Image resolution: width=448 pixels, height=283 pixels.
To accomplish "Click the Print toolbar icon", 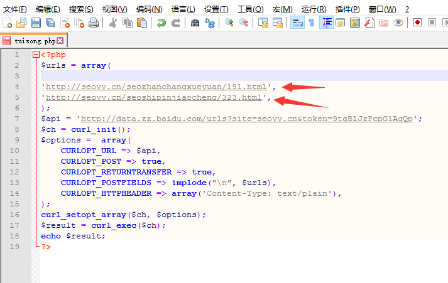I will point(94,23).
